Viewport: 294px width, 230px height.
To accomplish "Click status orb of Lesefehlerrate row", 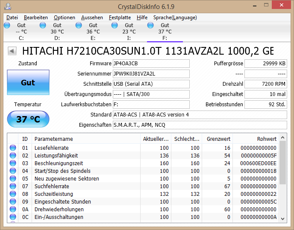I will click(x=13, y=148).
